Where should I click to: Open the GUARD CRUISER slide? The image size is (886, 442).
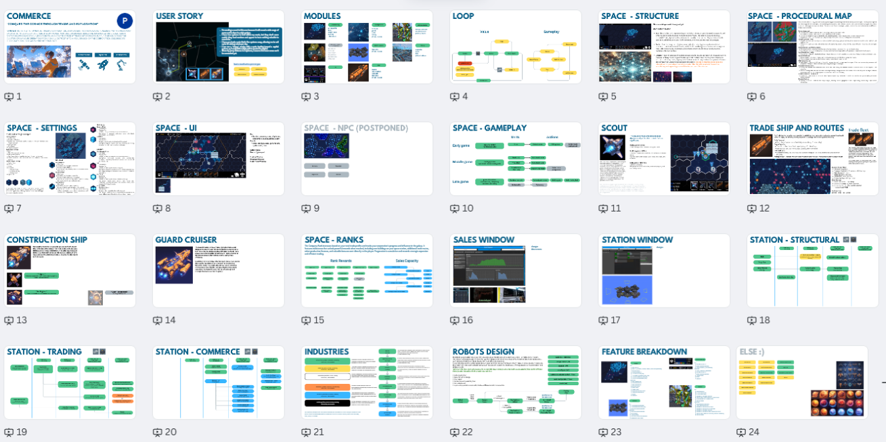click(219, 271)
